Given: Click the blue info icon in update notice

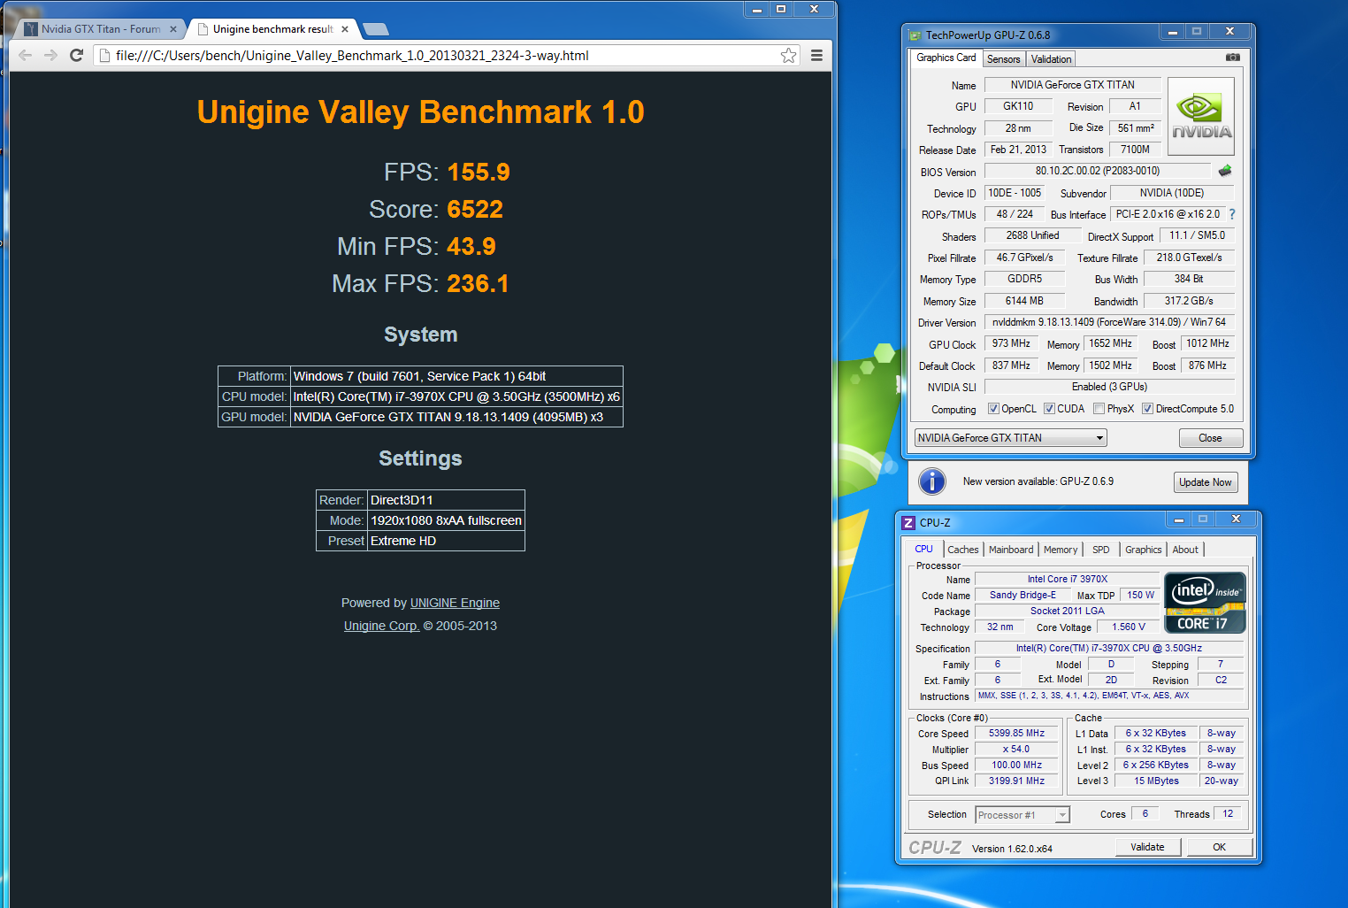Looking at the screenshot, I should click(x=931, y=481).
